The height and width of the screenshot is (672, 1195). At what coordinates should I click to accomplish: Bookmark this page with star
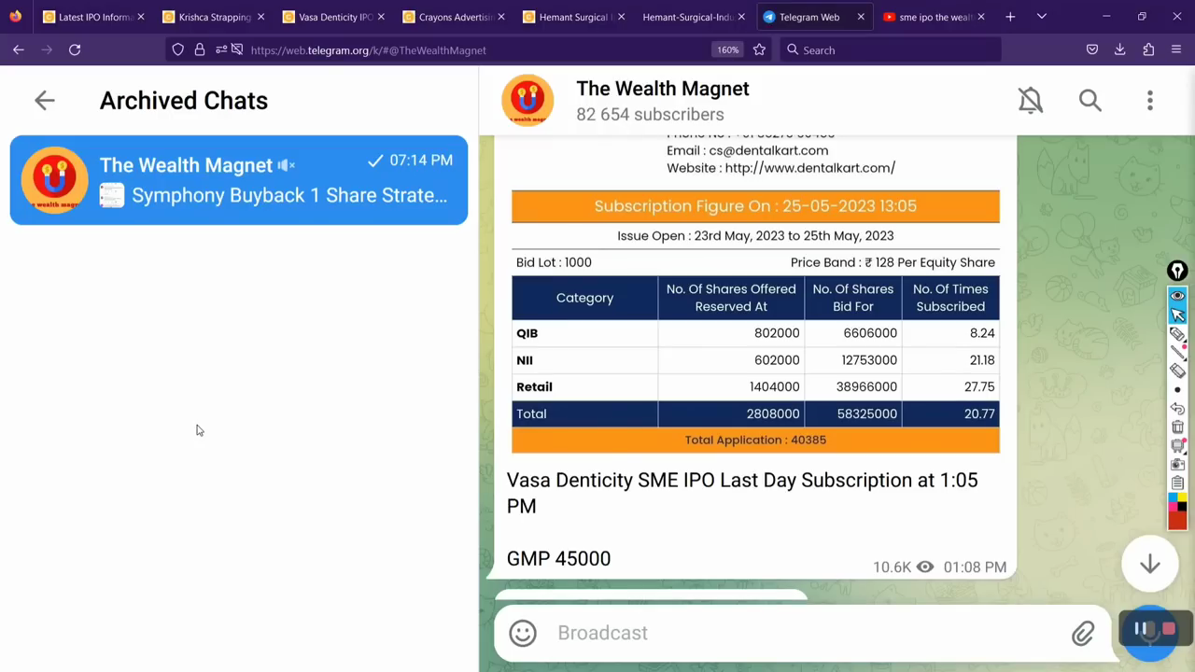[759, 49]
